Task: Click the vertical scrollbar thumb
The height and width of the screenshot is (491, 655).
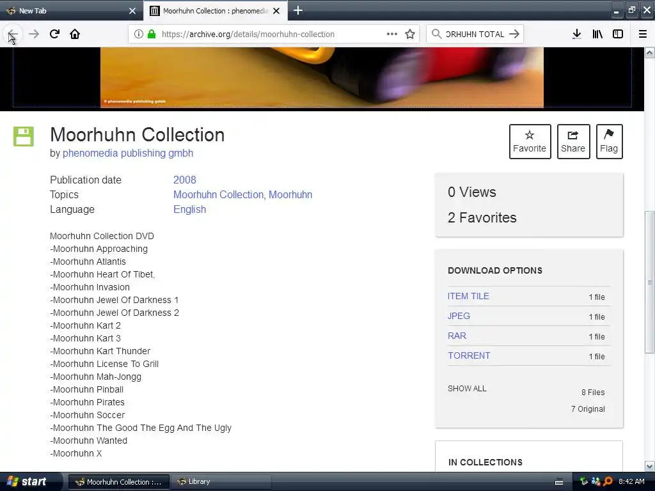Action: pyautogui.click(x=650, y=282)
